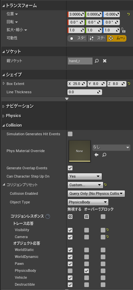This screenshot has width=133, height=290.
Task: Open the 拡大・縮小 scale type menu
Action: pos(17,30)
